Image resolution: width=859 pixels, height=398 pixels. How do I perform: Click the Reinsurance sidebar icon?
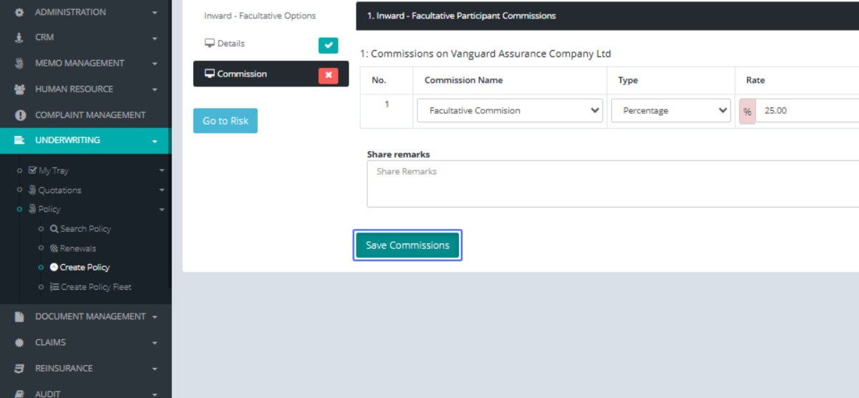coord(19,369)
